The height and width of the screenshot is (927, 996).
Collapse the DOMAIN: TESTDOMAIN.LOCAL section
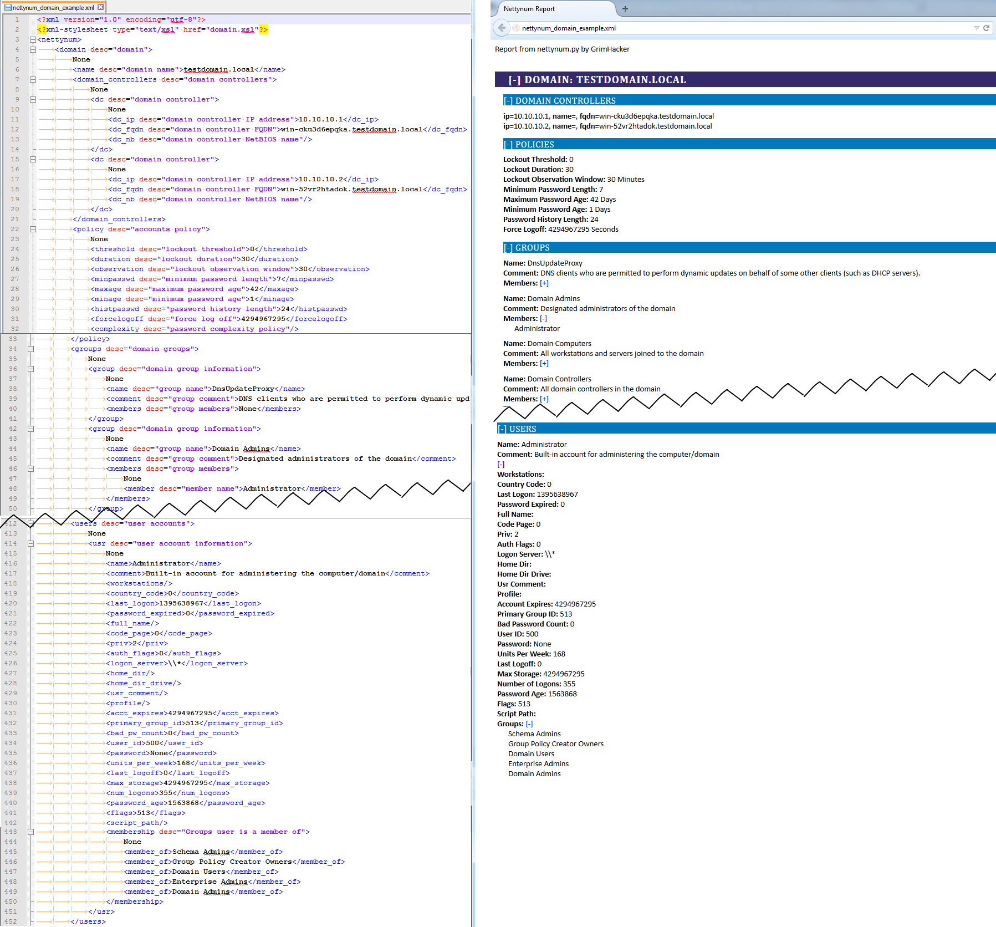pos(514,80)
